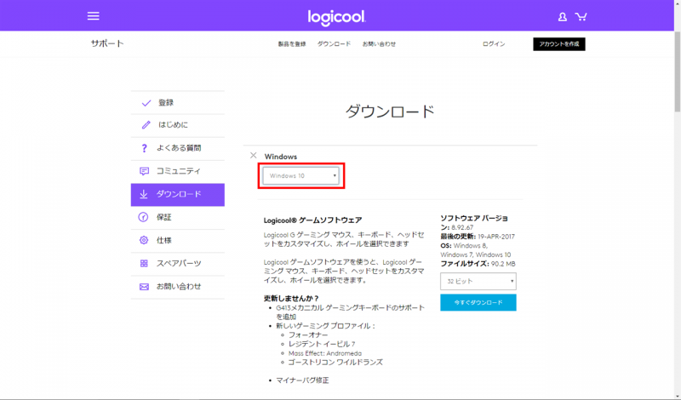
Task: Click the フォーオナー list entry
Action: pyautogui.click(x=308, y=334)
